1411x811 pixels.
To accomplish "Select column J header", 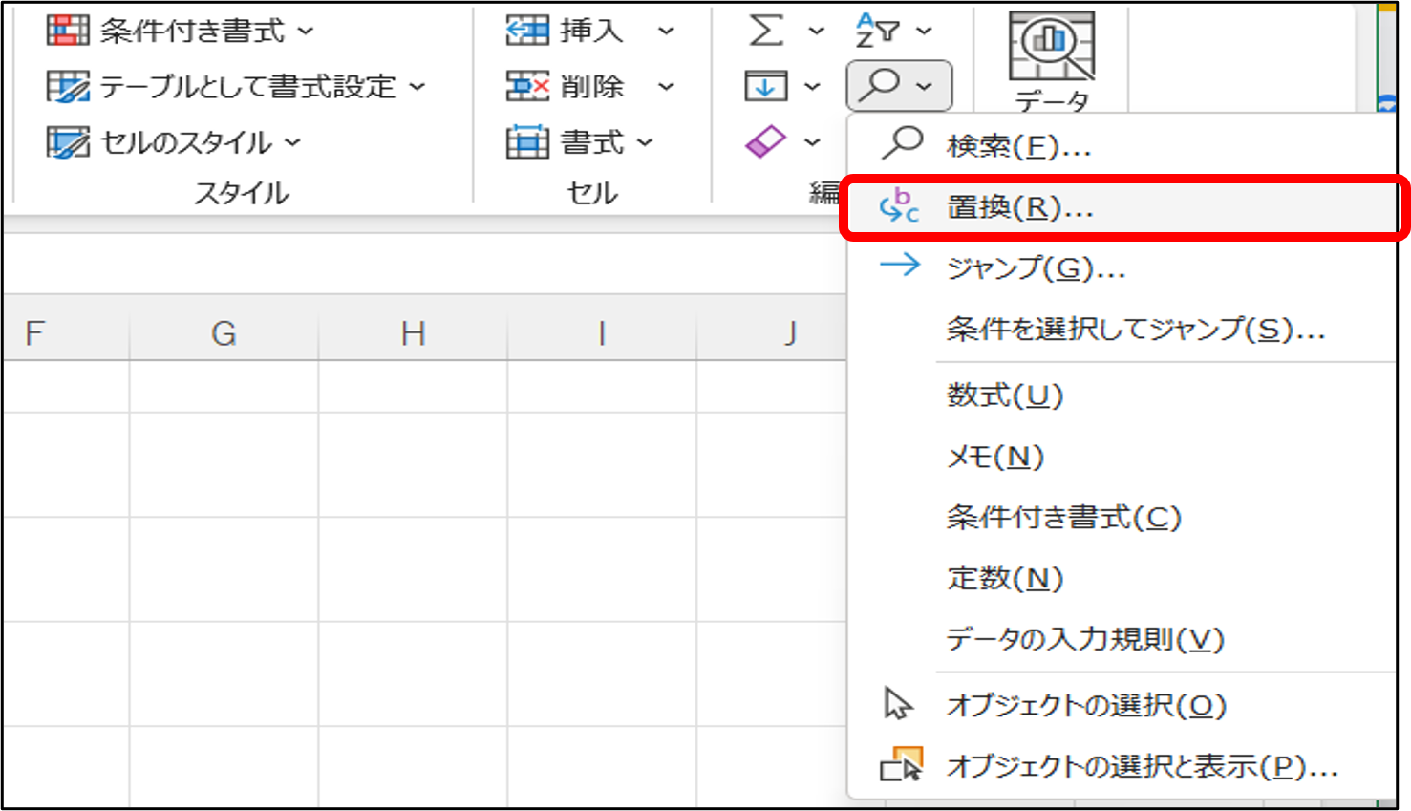I will (772, 332).
